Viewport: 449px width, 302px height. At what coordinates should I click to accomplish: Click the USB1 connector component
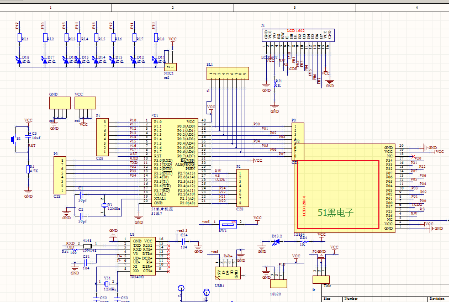pos(228,273)
